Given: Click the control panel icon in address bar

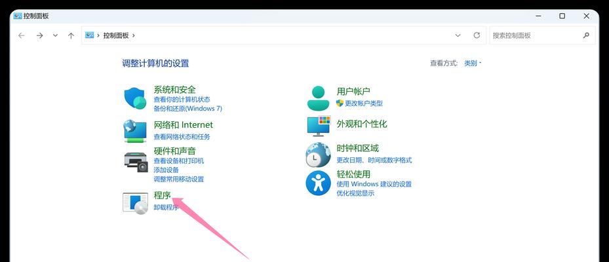Looking at the screenshot, I should tap(89, 35).
